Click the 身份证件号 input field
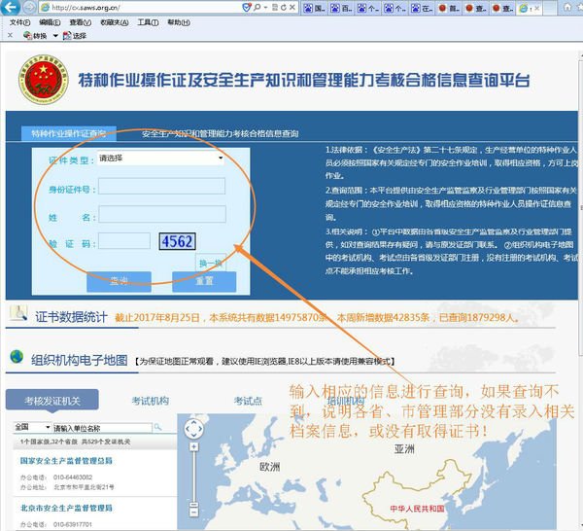 (x=161, y=186)
